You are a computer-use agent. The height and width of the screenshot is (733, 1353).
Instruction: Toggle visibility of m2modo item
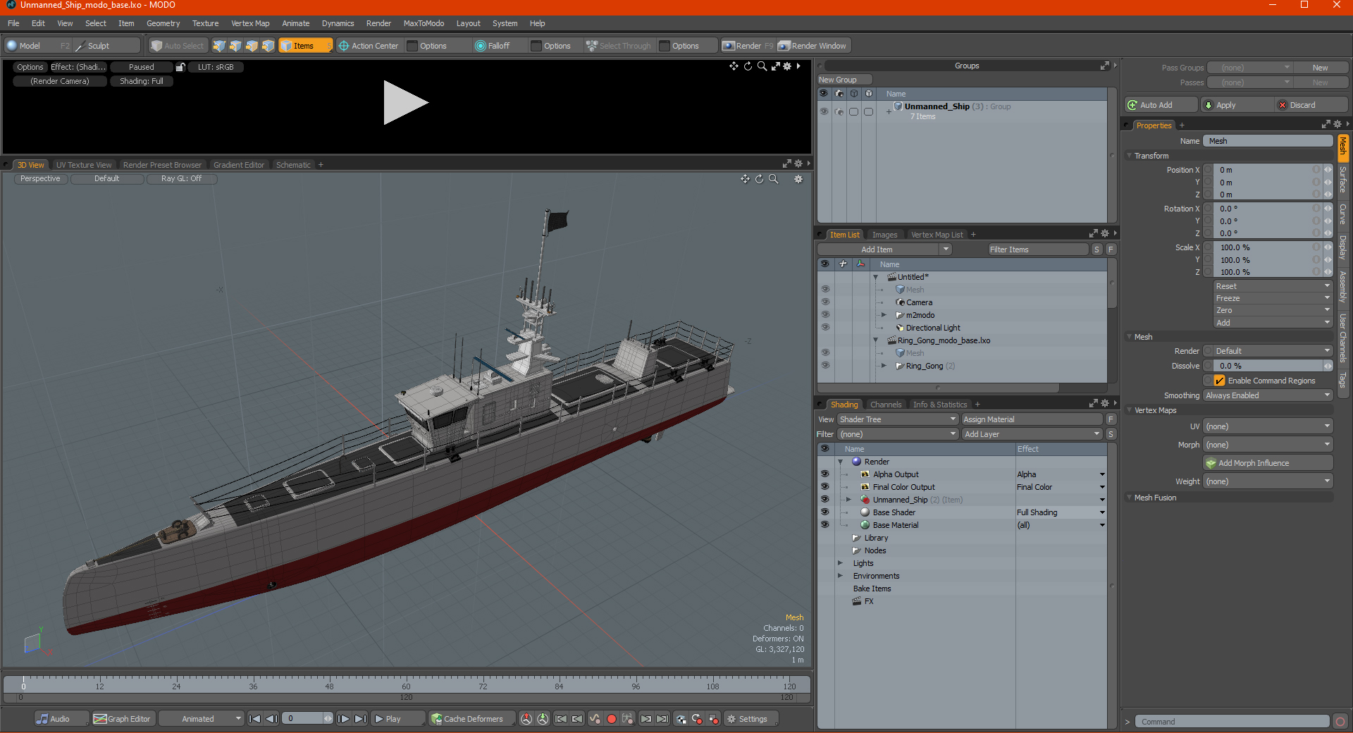coord(824,314)
